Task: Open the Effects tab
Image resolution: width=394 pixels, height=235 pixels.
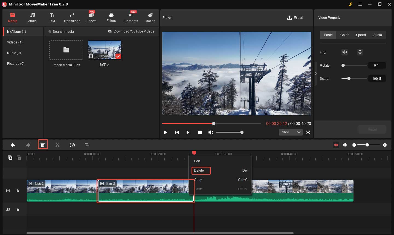Action: (91, 17)
